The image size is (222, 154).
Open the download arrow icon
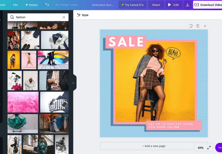coord(187,5)
